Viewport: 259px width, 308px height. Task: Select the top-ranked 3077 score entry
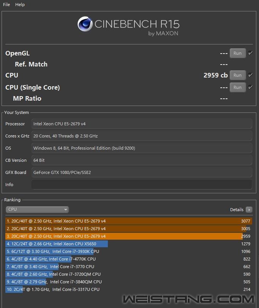point(128,221)
